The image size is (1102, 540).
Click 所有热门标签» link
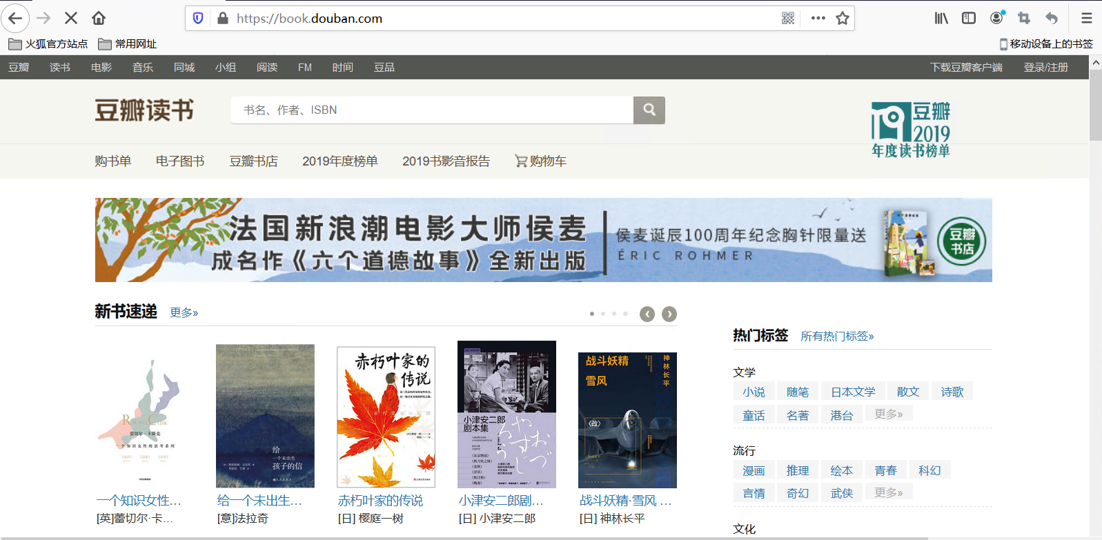837,337
